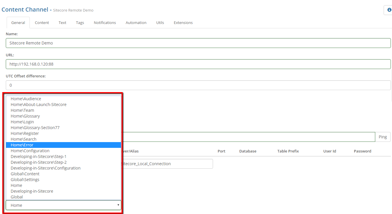Choose Home\Glossary from the list
Image resolution: width=392 pixels, height=214 pixels.
[x=64, y=116]
